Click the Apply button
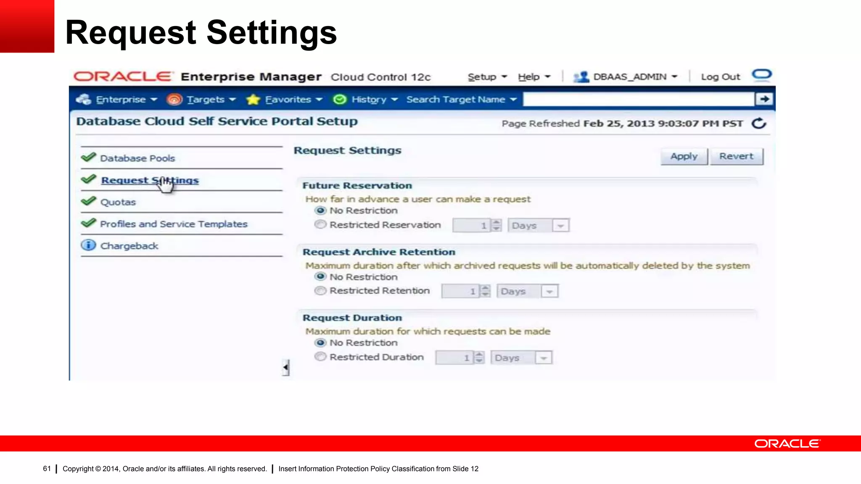This screenshot has height=484, width=861. coord(684,156)
